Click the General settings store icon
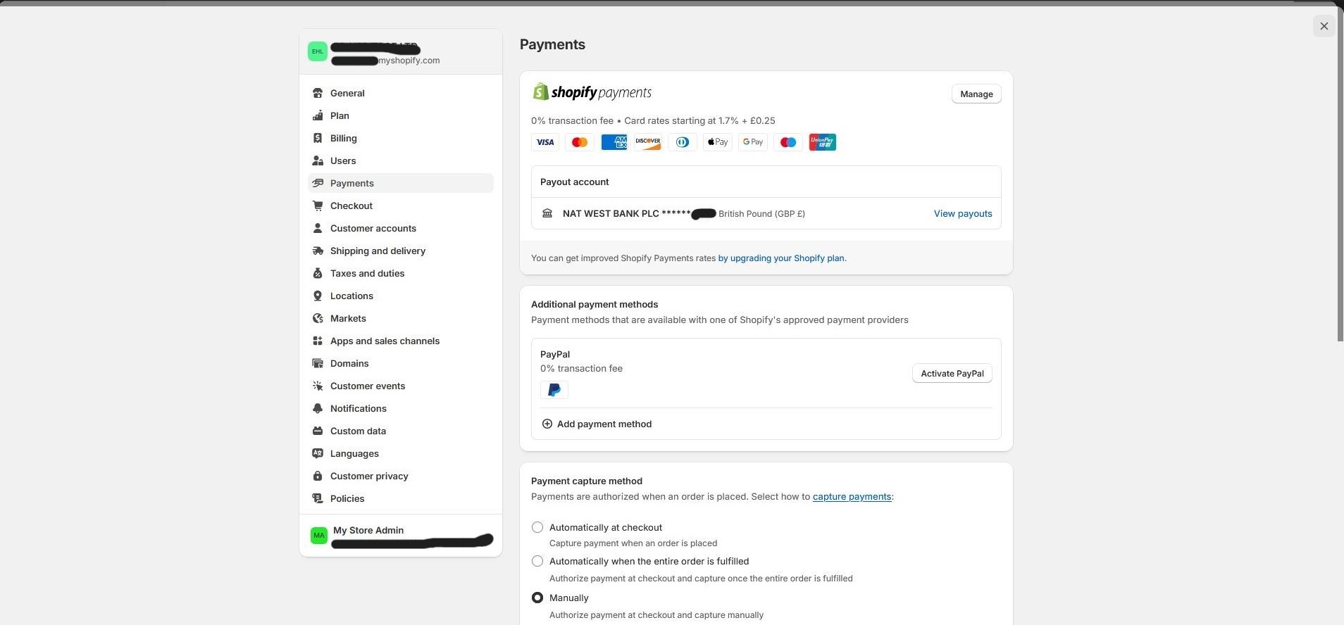The width and height of the screenshot is (1344, 625). (318, 93)
